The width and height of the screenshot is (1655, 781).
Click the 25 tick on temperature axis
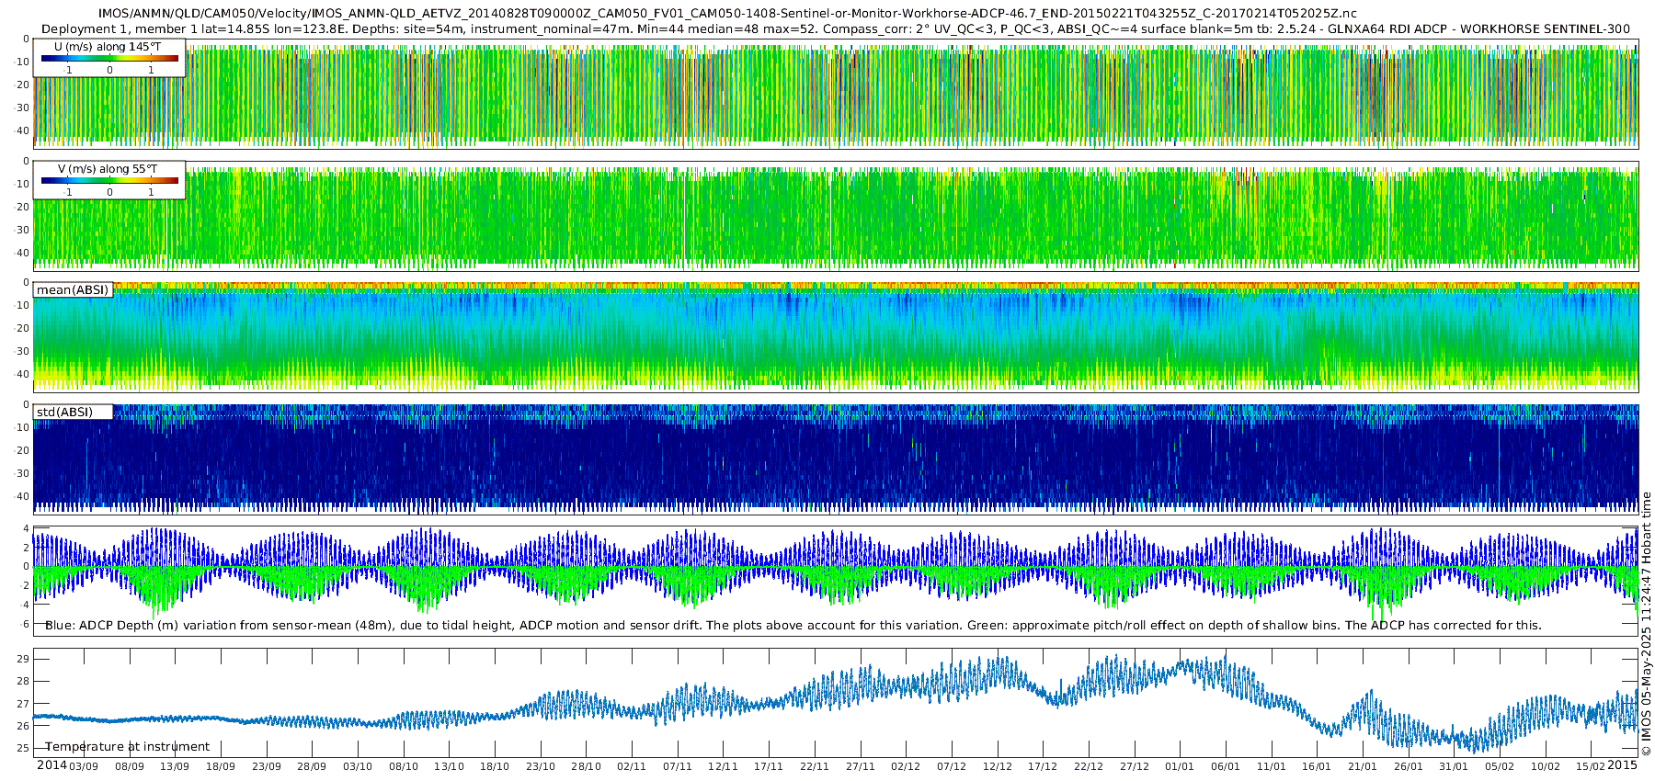23,748
